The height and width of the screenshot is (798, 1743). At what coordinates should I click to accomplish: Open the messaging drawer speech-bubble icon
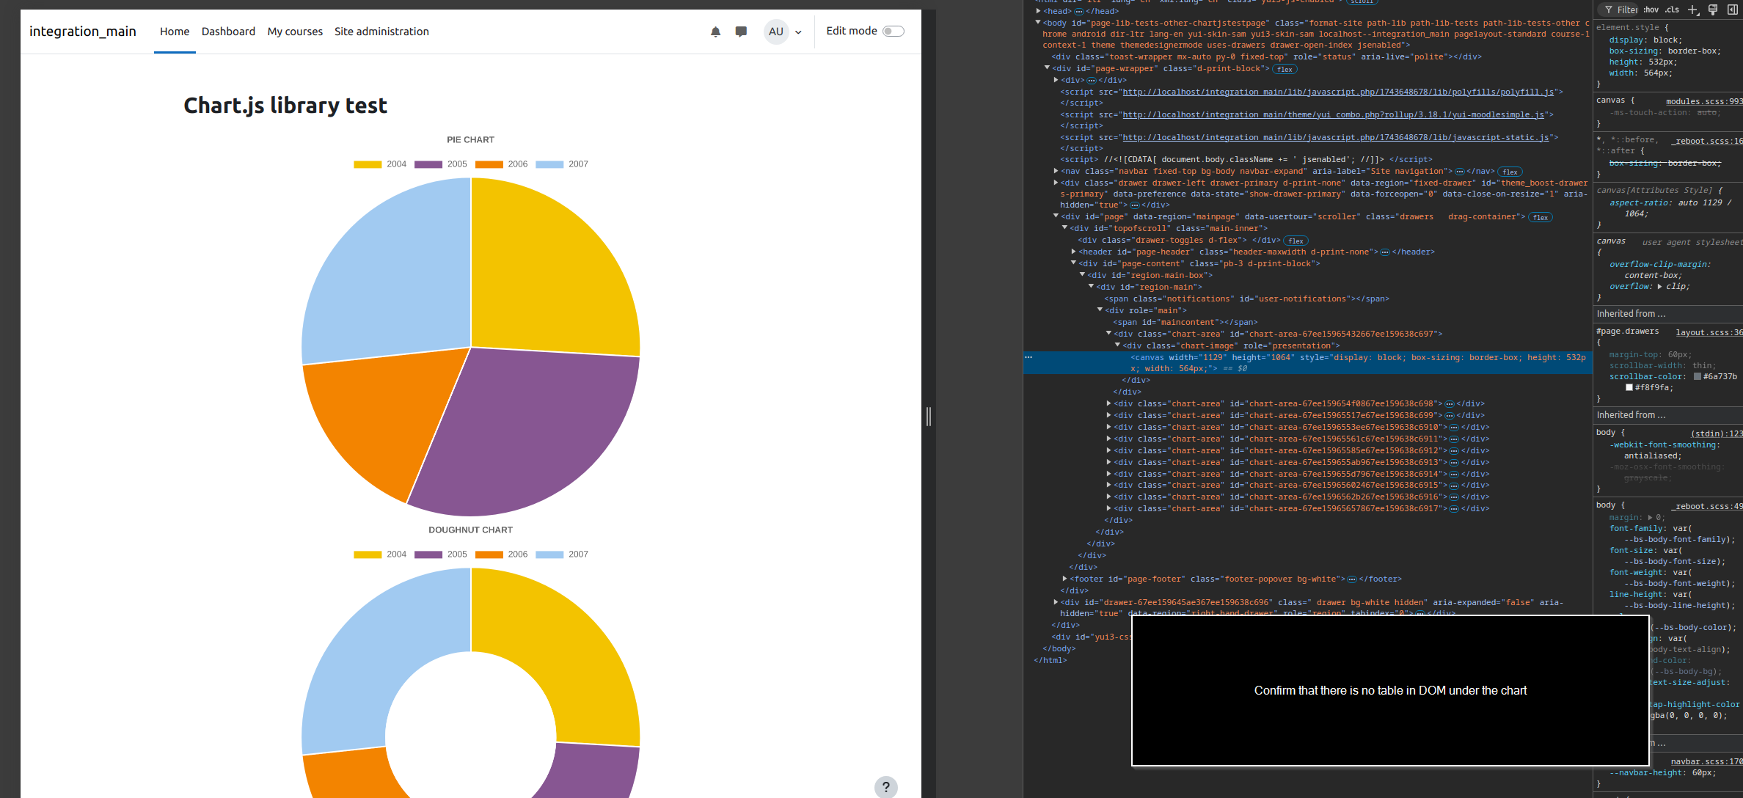coord(741,32)
